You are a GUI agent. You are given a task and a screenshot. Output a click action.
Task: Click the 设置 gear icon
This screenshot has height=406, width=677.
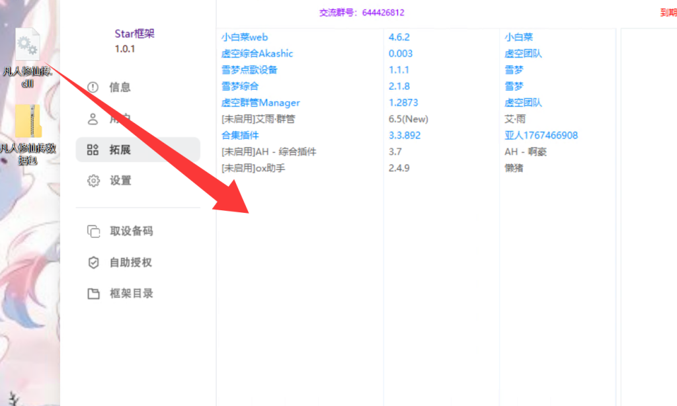[x=93, y=181]
